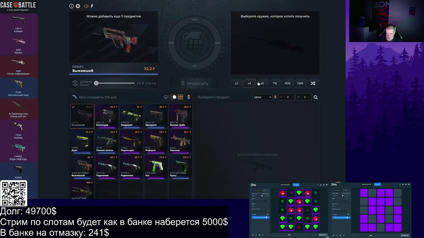Choose the 68% chance option

coord(300,83)
